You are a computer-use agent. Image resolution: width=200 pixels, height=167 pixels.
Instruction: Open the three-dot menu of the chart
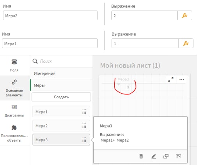pyautogui.click(x=182, y=80)
